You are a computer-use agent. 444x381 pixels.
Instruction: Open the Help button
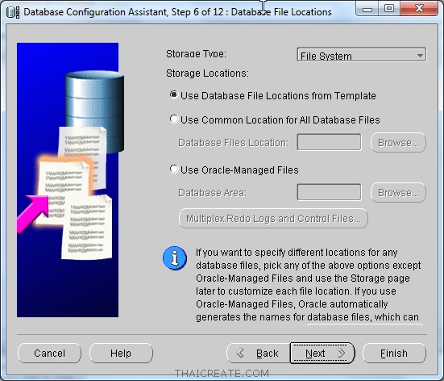[x=121, y=354]
